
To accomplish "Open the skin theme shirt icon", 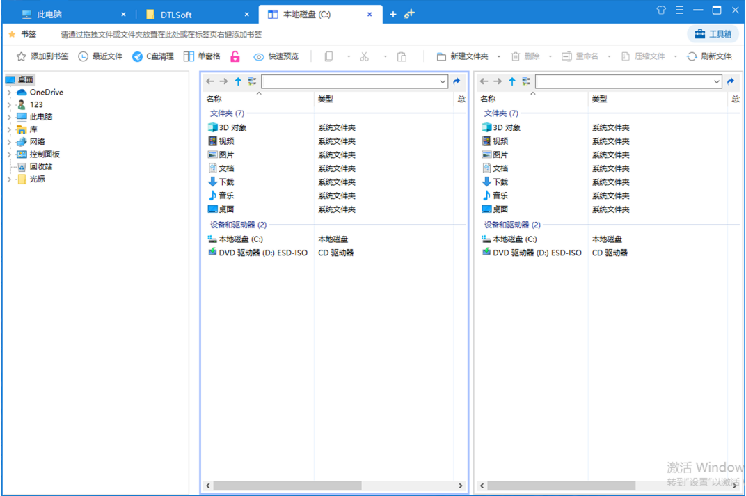I will click(661, 10).
